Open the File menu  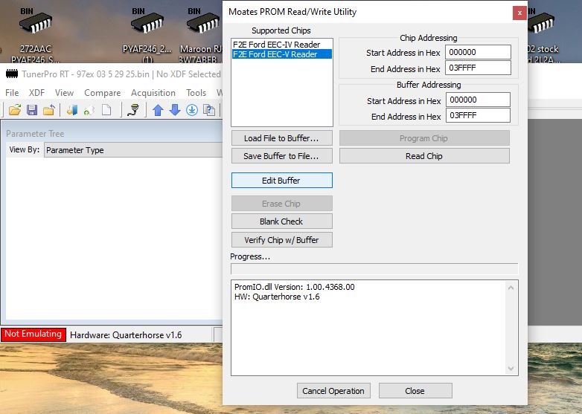click(x=12, y=93)
